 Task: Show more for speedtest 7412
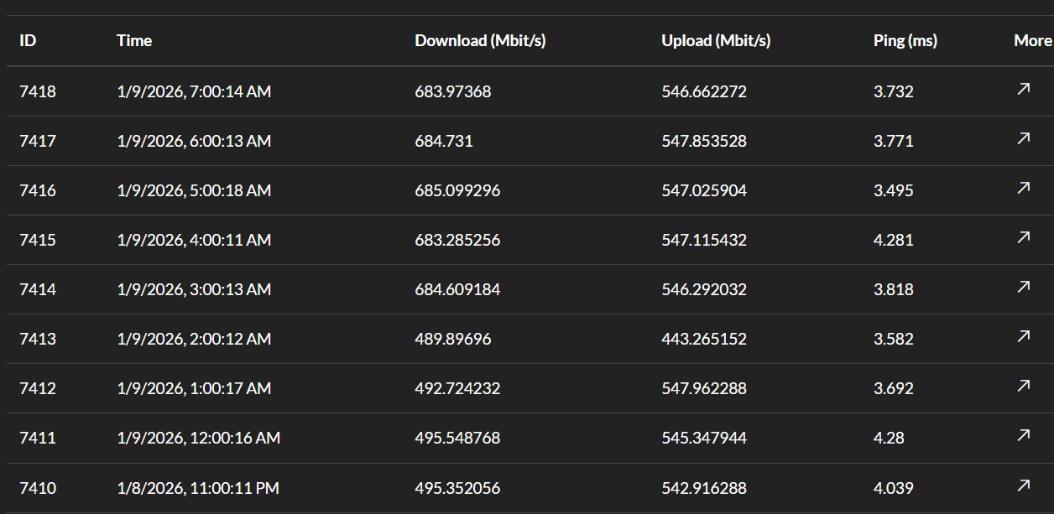(x=1023, y=386)
